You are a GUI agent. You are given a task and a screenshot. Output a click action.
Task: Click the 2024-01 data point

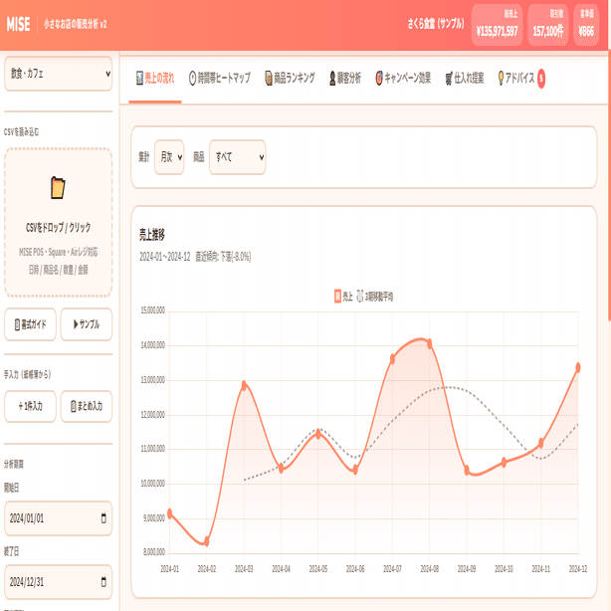(169, 513)
